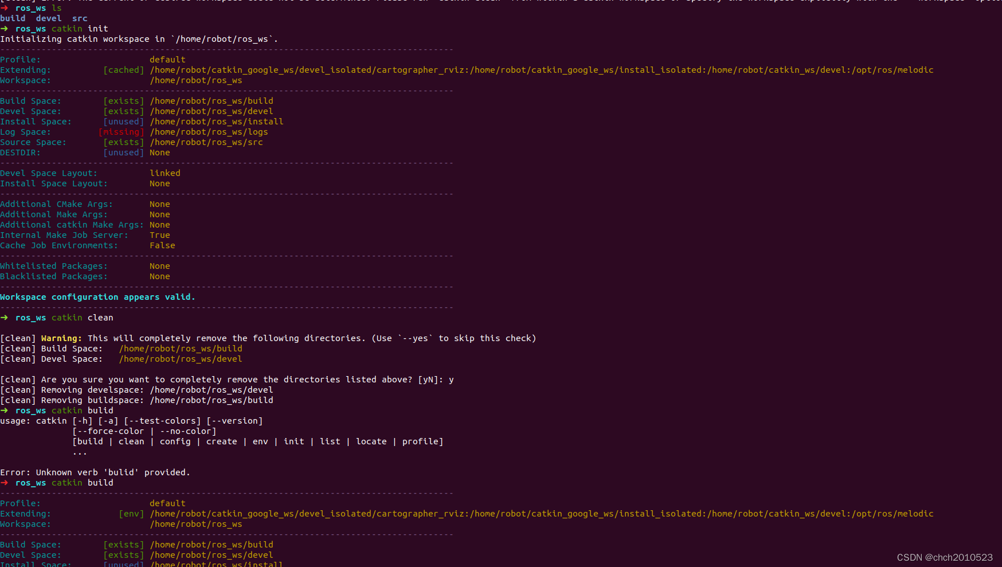Image resolution: width=1002 pixels, height=567 pixels.
Task: Click 'Error: Unknown verb' message line
Action: pyautogui.click(x=95, y=472)
